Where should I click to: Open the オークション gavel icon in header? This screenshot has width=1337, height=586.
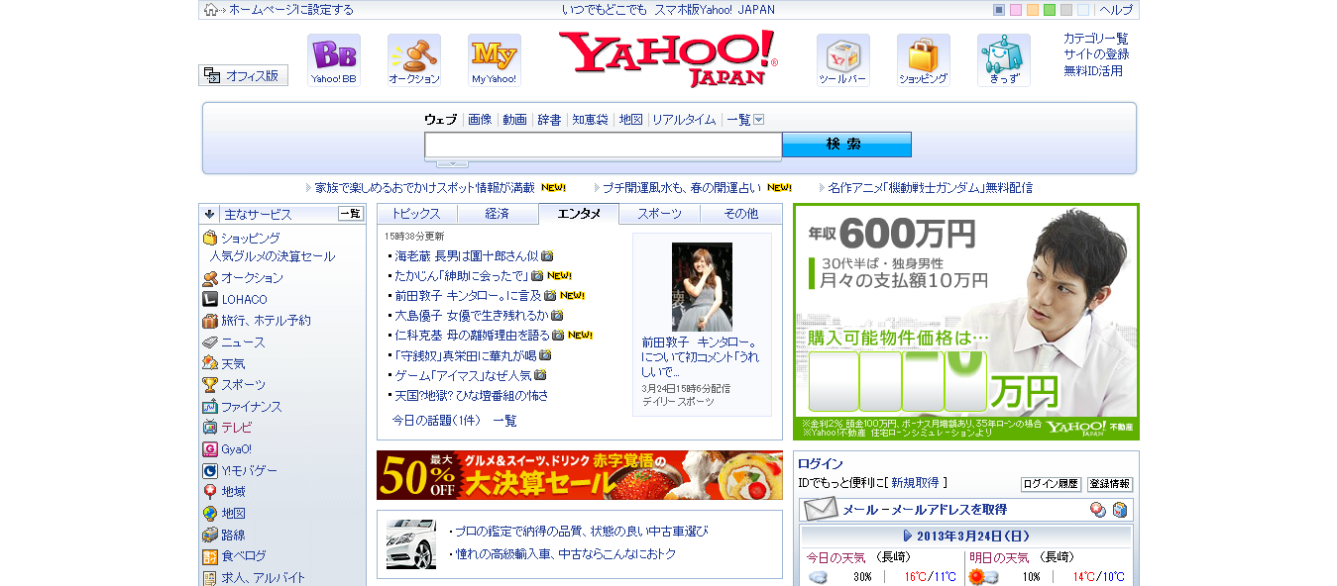click(x=414, y=60)
